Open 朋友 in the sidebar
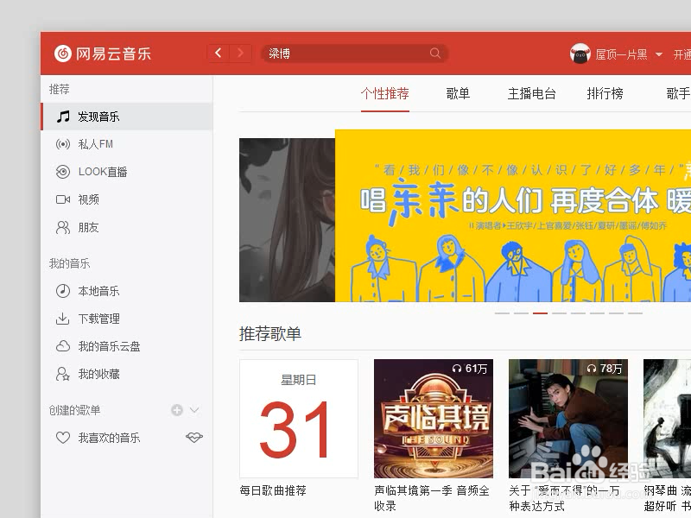The height and width of the screenshot is (518, 691). [x=127, y=227]
